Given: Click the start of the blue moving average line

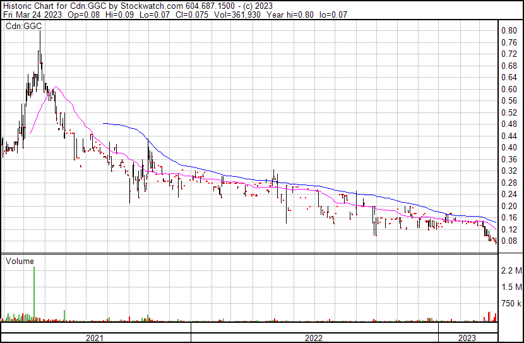Looking at the screenshot, I should [x=104, y=124].
